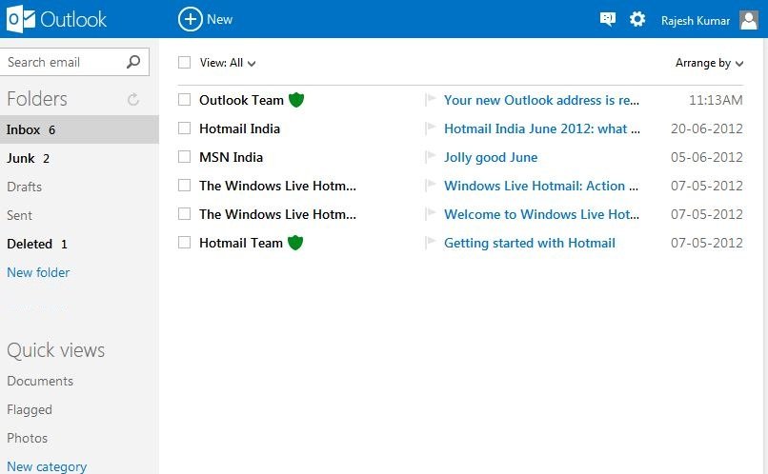
Task: Select the MSN India email checkbox
Action: click(x=184, y=156)
